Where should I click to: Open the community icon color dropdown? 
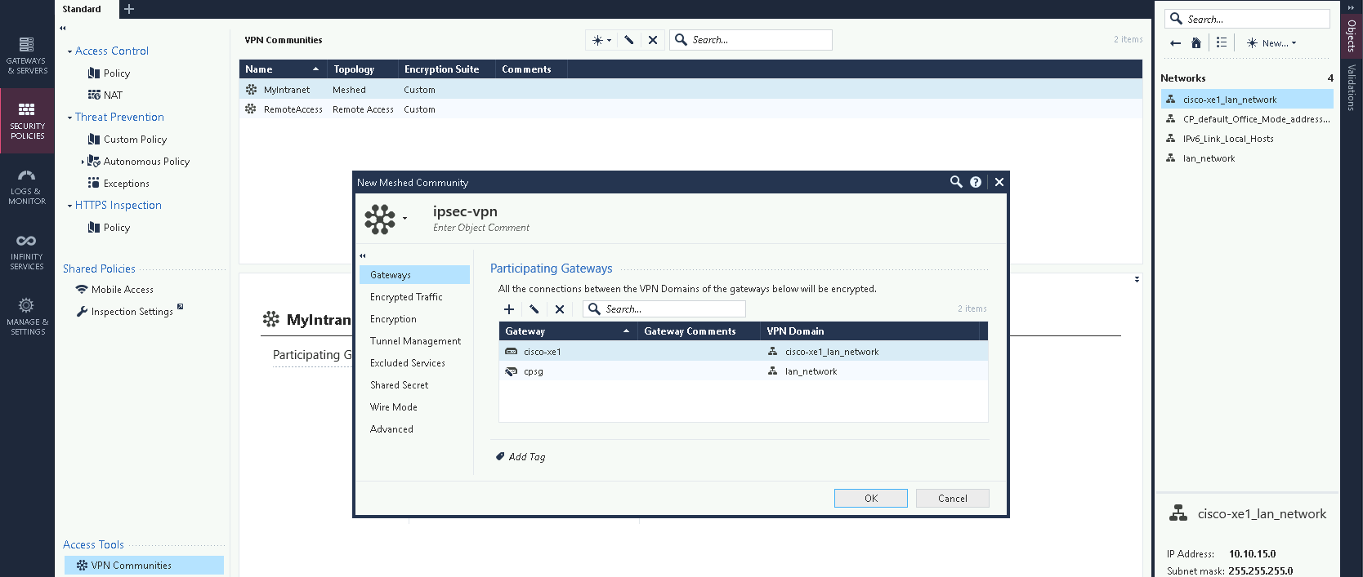click(404, 219)
